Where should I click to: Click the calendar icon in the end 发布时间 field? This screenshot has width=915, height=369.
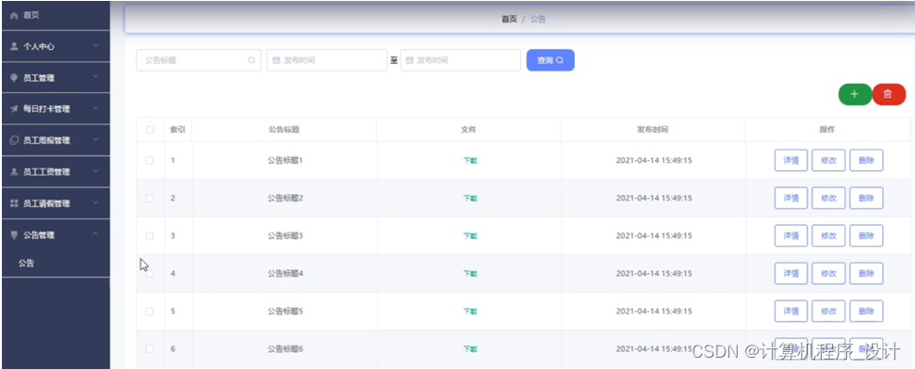[410, 60]
